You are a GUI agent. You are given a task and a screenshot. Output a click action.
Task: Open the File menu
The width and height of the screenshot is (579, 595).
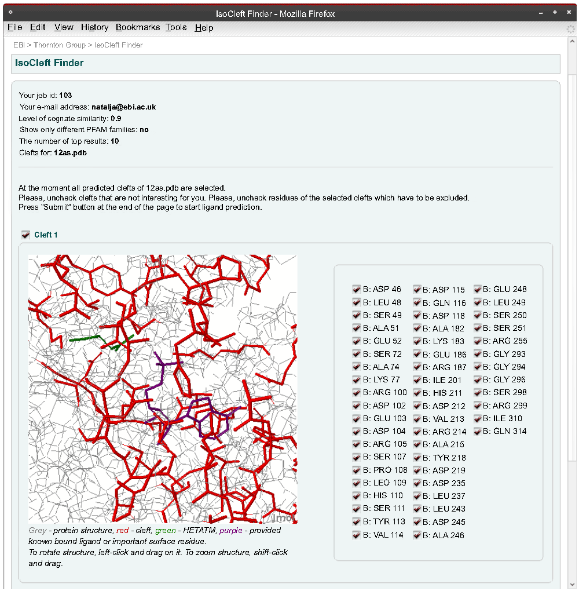tap(14, 27)
